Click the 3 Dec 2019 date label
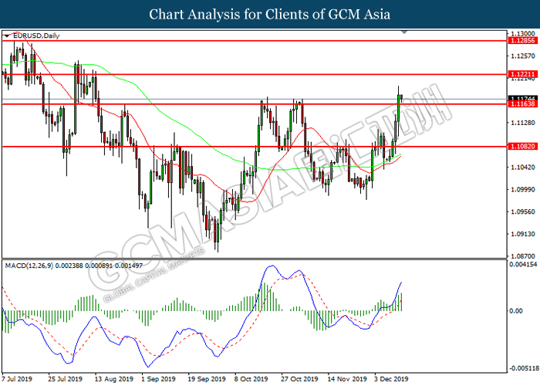 click(x=391, y=379)
